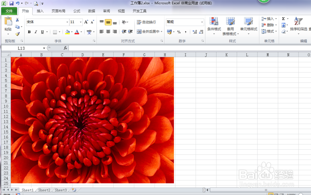Image resolution: width=311 pixels, height=195 pixels.
Task: Switch to the 页面布局 tab
Action: (x=58, y=11)
